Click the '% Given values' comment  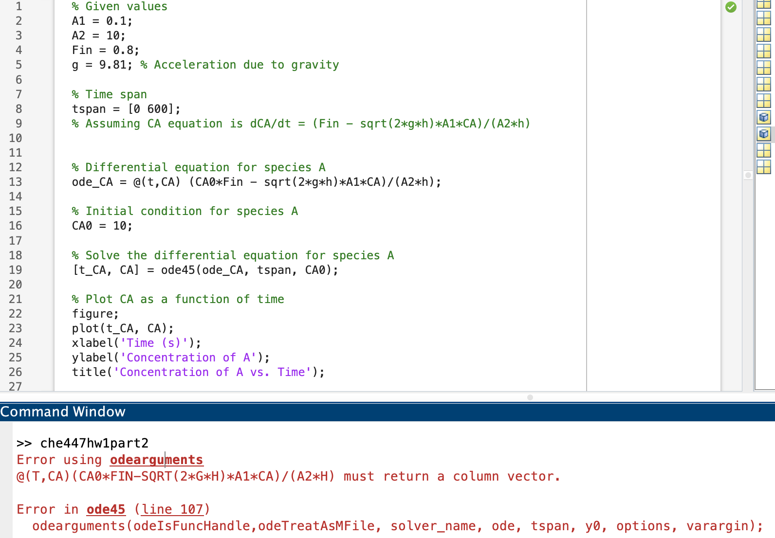120,6
